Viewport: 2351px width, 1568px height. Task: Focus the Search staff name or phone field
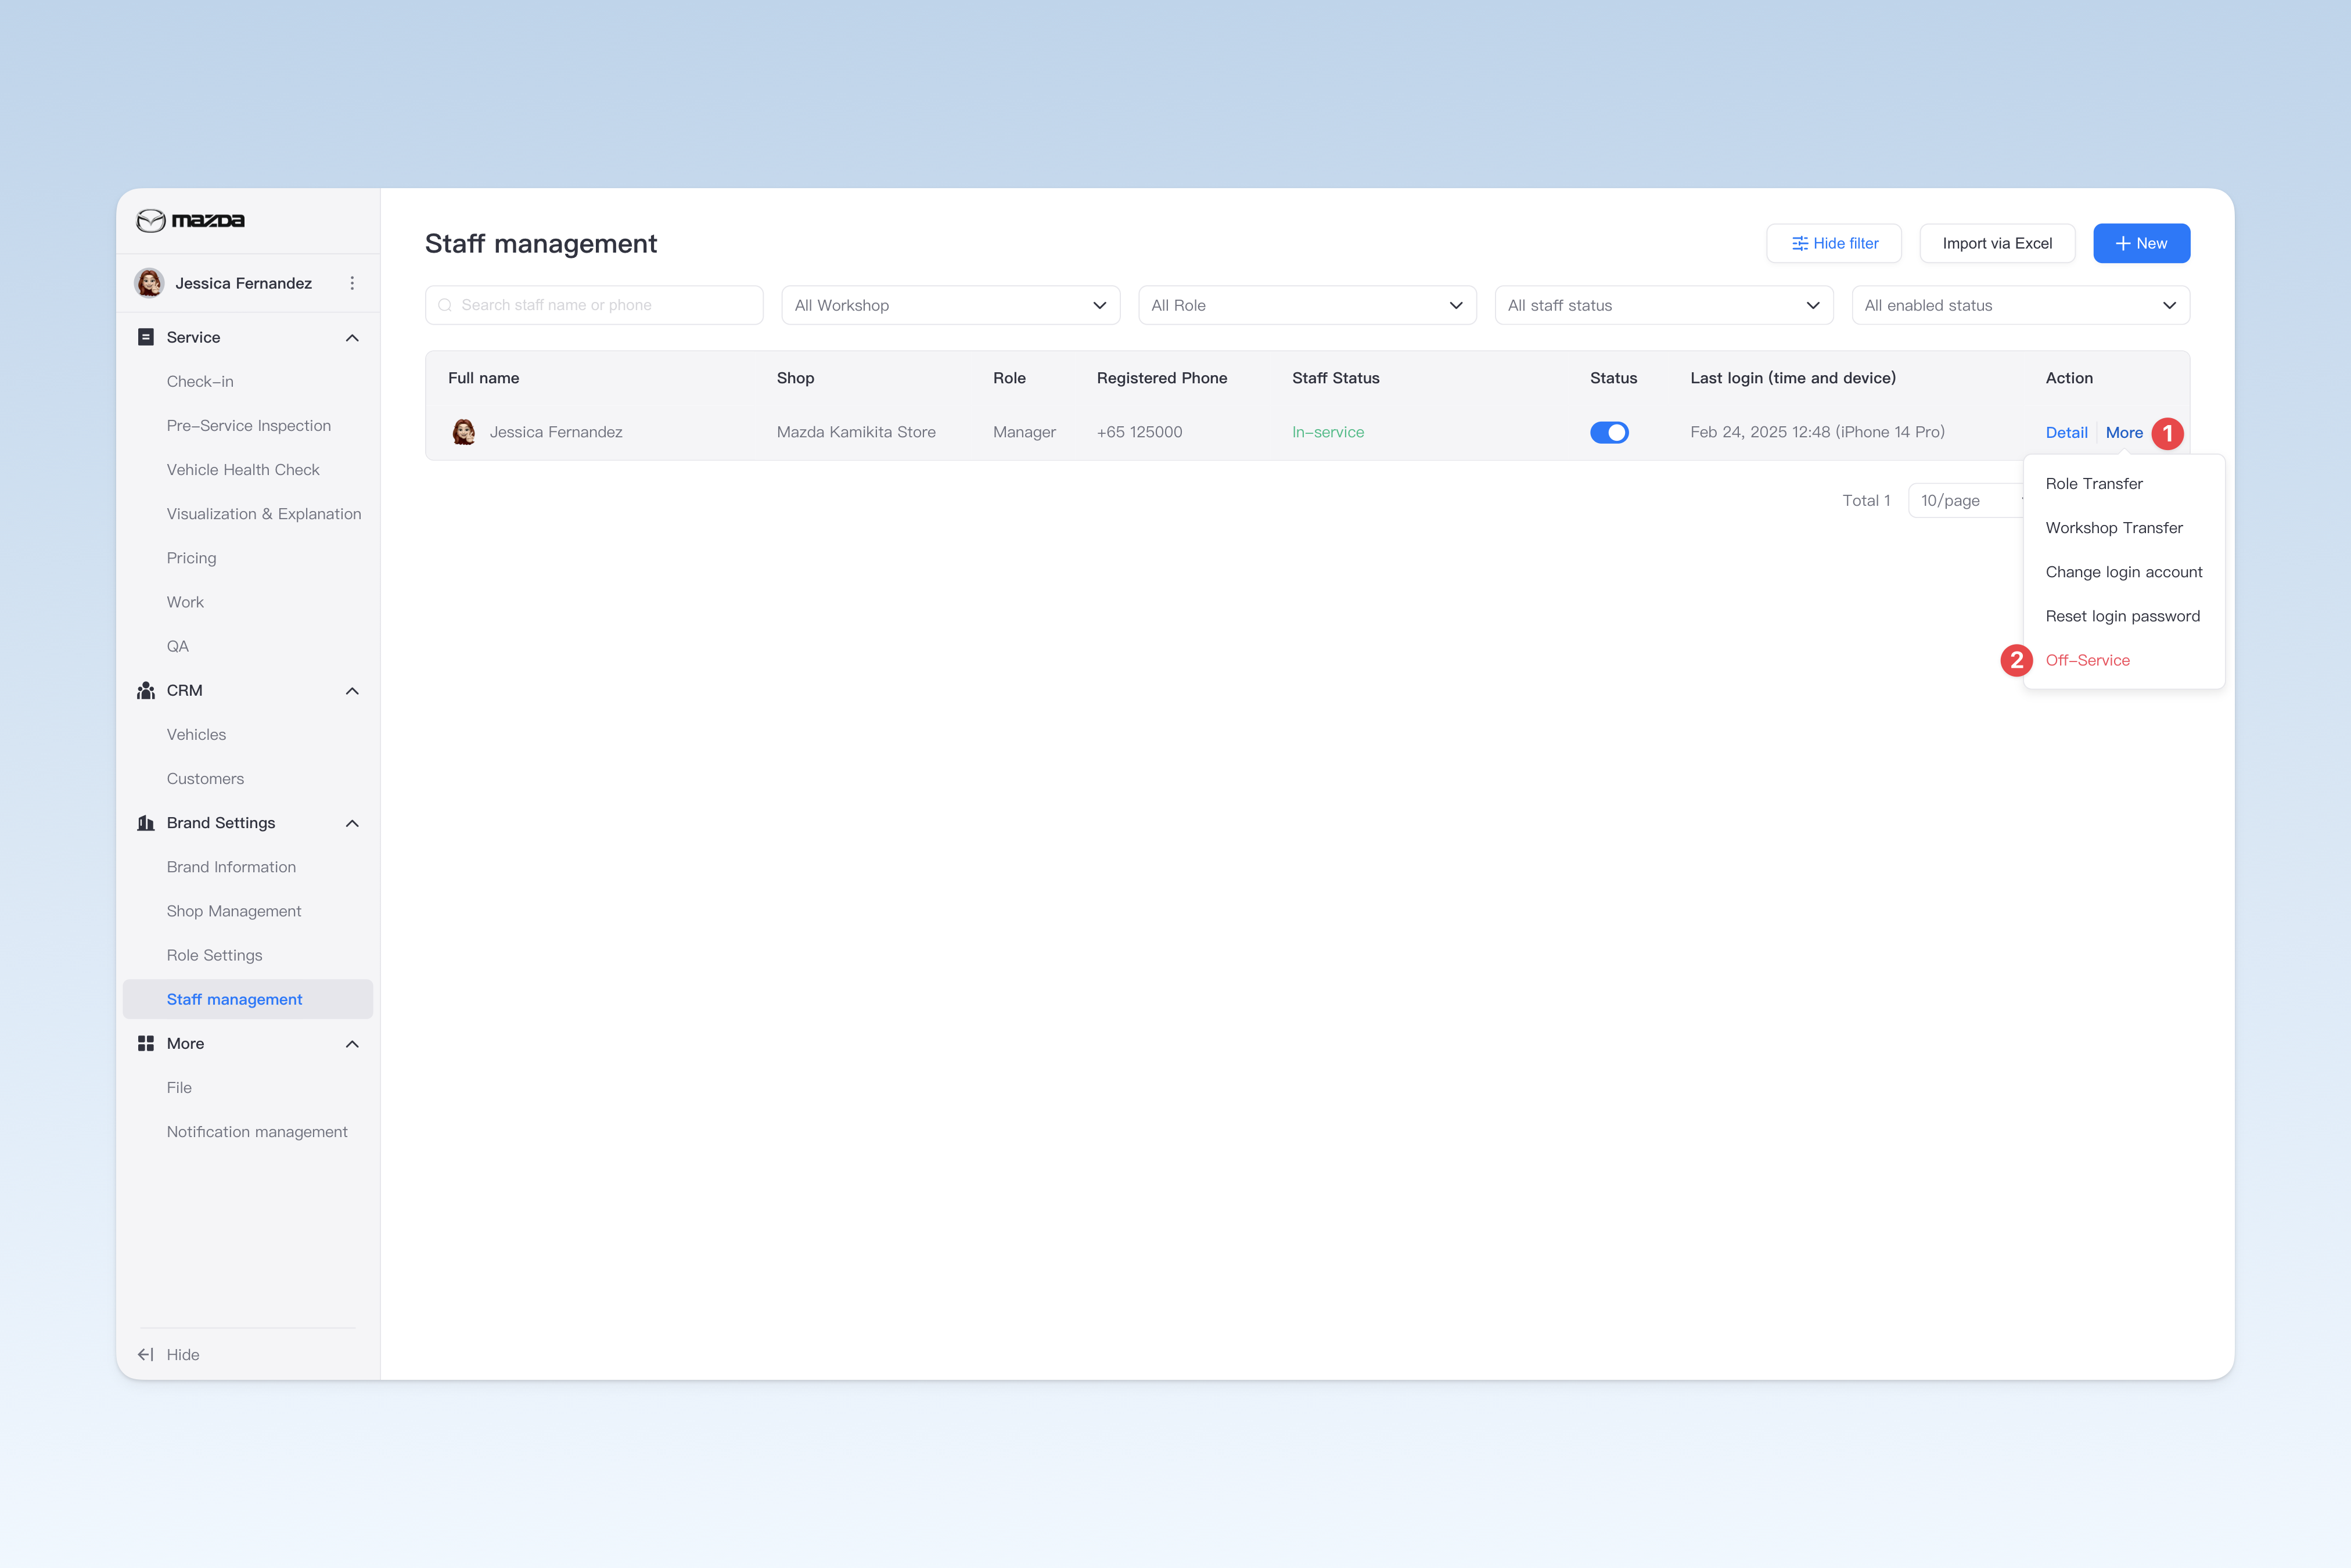click(x=594, y=305)
